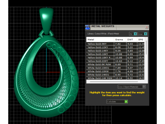Image resolution: width=165 pixels, height=124 pixels.
Task: Select the White Gold:14KX1 row
Action: pos(115,75)
